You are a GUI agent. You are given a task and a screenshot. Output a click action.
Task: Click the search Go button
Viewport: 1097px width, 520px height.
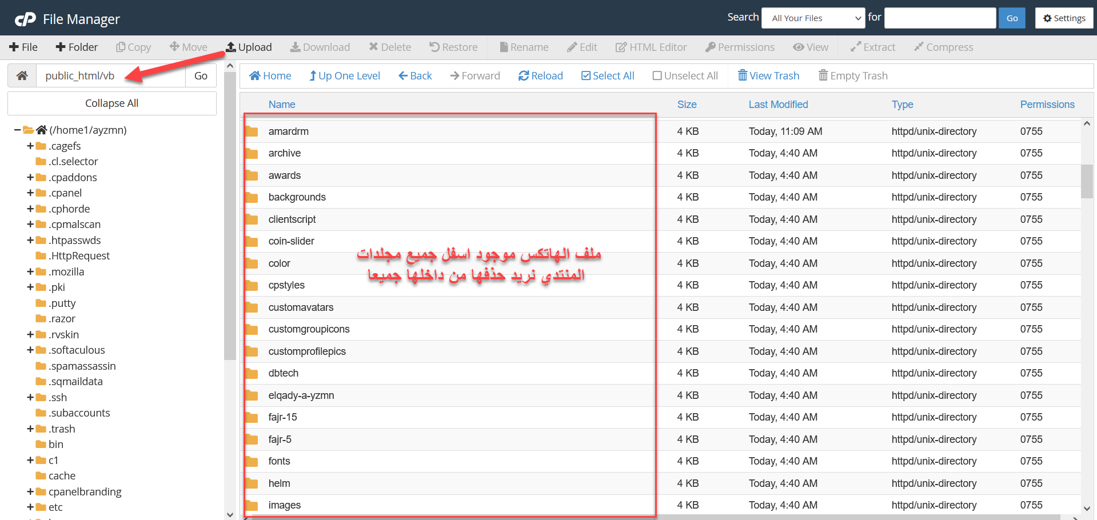[1012, 18]
